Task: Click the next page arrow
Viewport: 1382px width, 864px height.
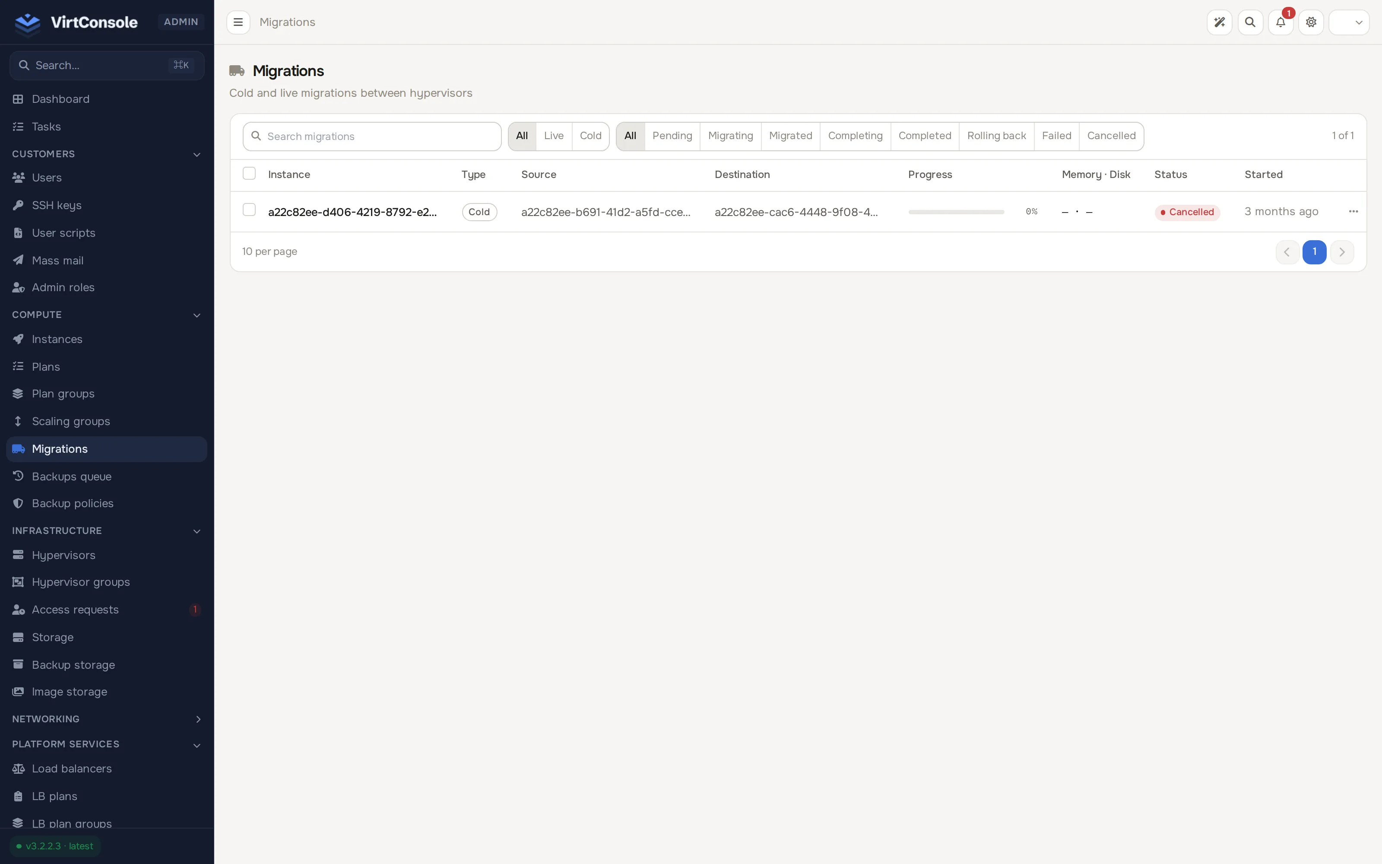Action: [x=1341, y=252]
